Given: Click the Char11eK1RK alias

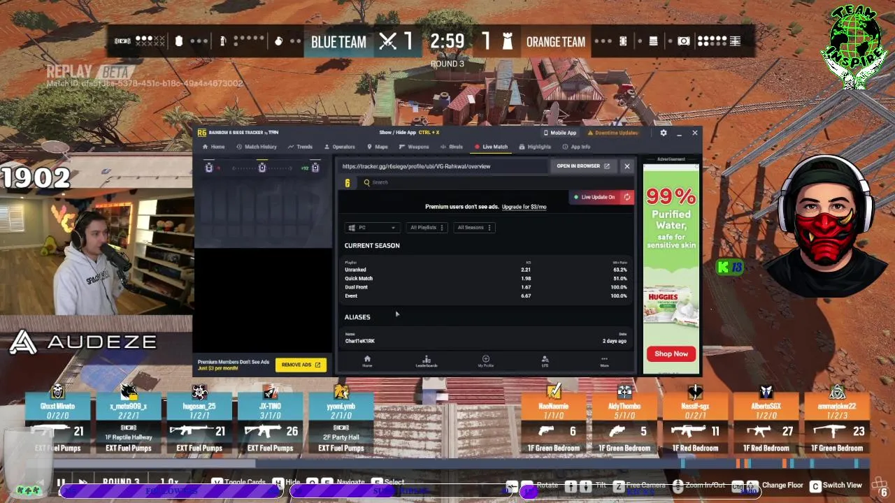Looking at the screenshot, I should 360,341.
